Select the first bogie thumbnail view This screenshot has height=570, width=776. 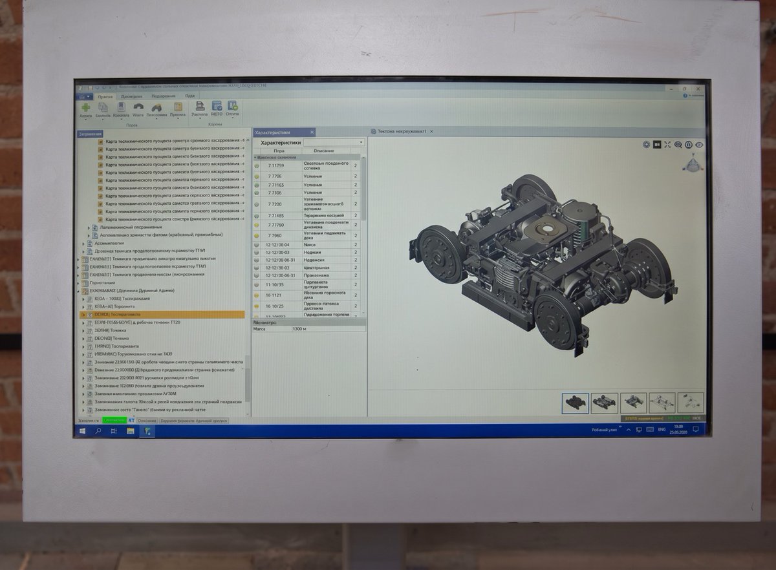(575, 403)
